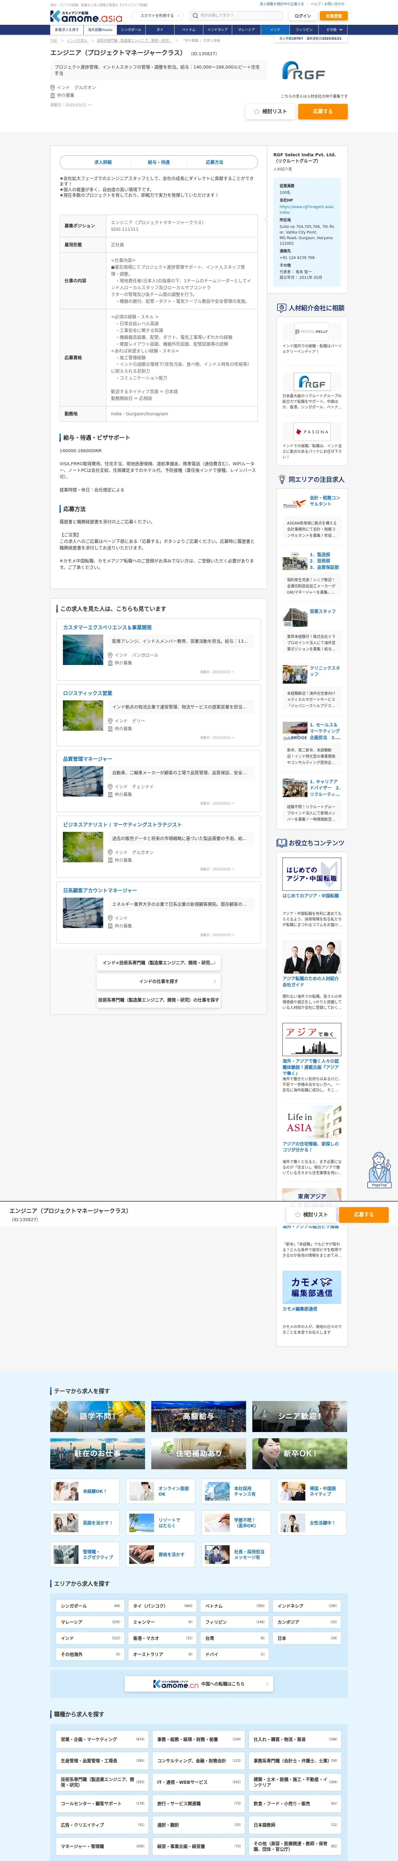Open the カスタマーエクスペリエンス&事業開発 job
This screenshot has width=398, height=1861.
click(107, 627)
